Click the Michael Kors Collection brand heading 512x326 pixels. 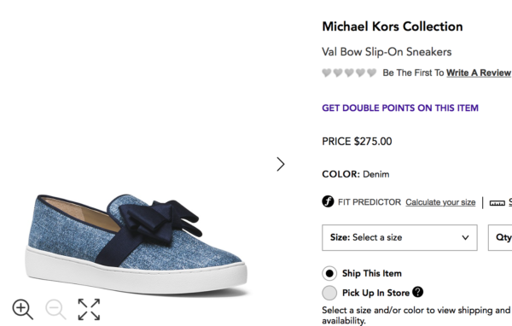(393, 26)
